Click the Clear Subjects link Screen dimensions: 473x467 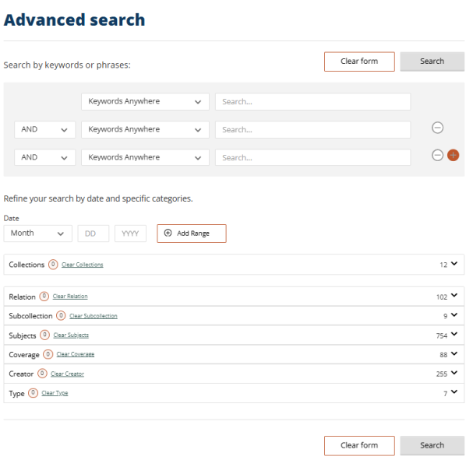click(x=71, y=335)
